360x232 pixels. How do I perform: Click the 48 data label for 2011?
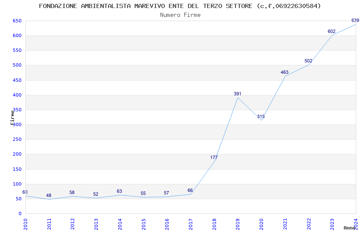(x=49, y=196)
